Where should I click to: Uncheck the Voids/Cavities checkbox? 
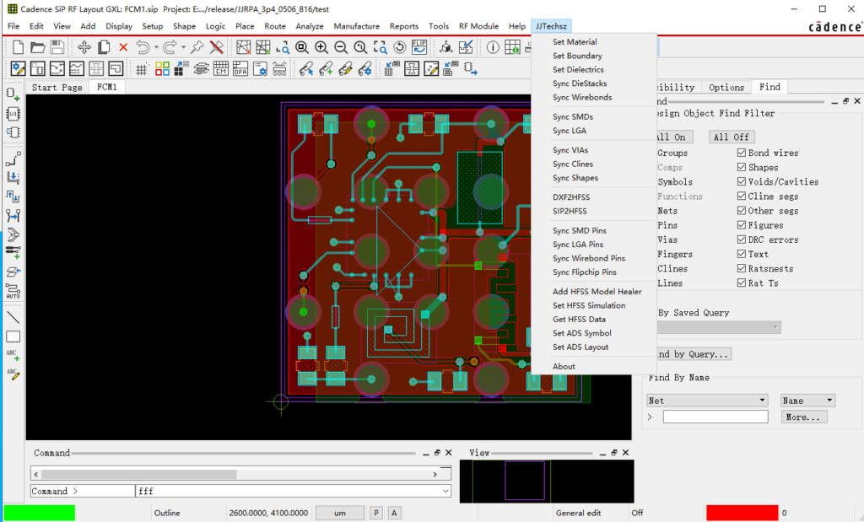point(742,181)
